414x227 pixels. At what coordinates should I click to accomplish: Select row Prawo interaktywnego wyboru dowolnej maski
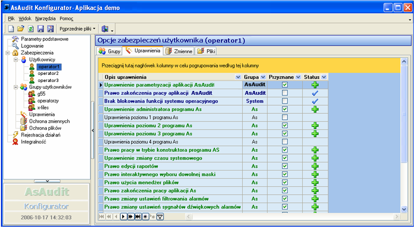pyautogui.click(x=213, y=174)
